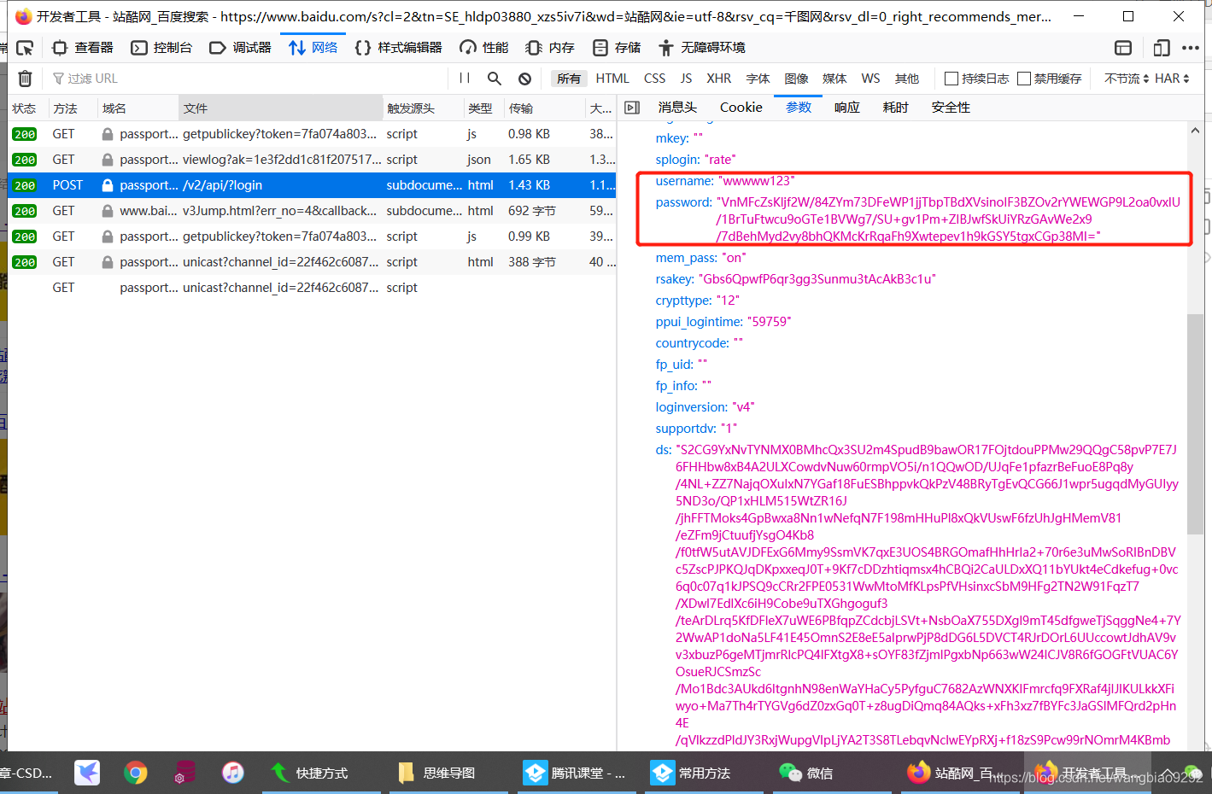Open the responsive design mode icon
Image resolution: width=1212 pixels, height=794 pixels.
pos(1162,48)
